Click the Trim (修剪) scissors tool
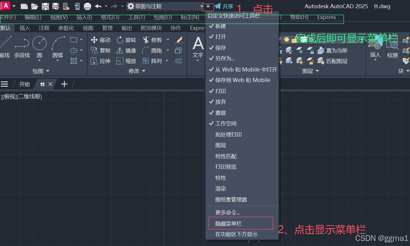 [152, 40]
